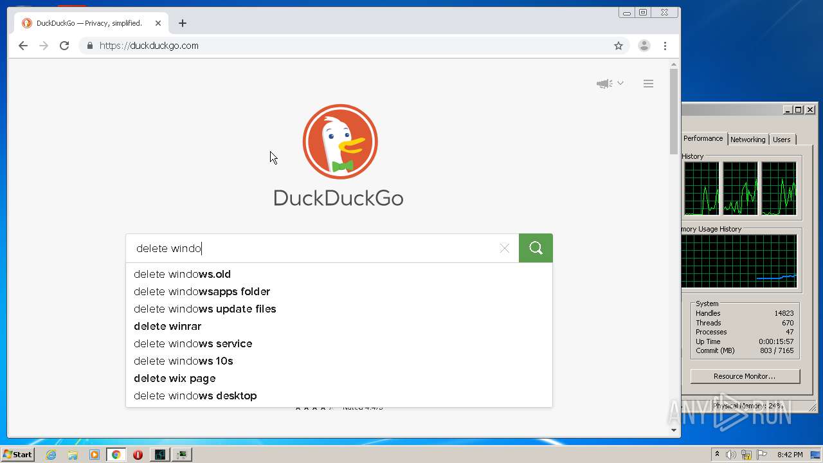The image size is (823, 463).
Task: Choose suggestion 'delete winrar'
Action: [339, 326]
